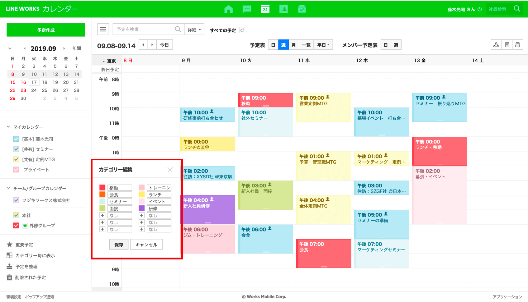Refresh all schedules icon
Image resolution: width=528 pixels, height=302 pixels.
tap(242, 30)
